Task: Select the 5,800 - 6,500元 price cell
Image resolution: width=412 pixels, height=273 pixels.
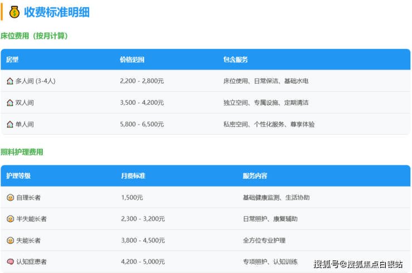Action: pyautogui.click(x=142, y=124)
